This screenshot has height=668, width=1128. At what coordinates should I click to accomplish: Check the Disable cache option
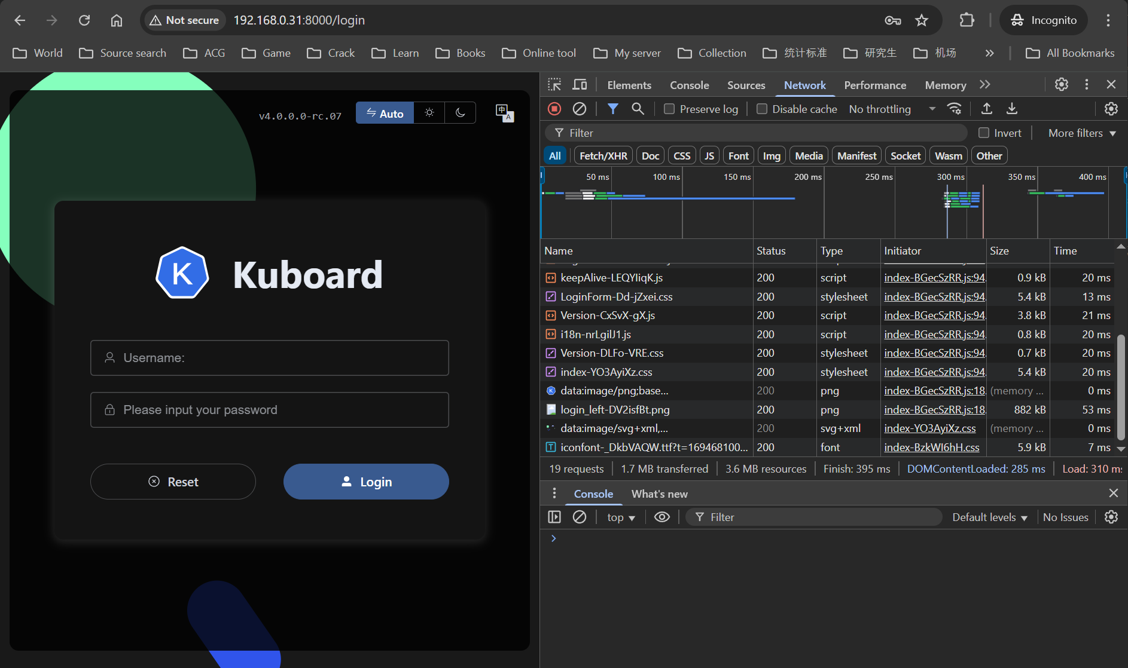[762, 109]
